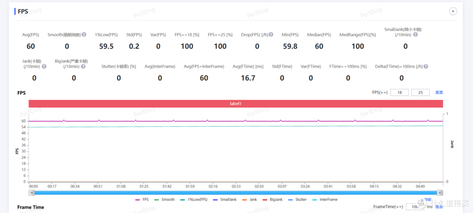Viewport: 473px width, 213px height.
Task: Click the 00:00 time axis label
Action: [x=33, y=186]
